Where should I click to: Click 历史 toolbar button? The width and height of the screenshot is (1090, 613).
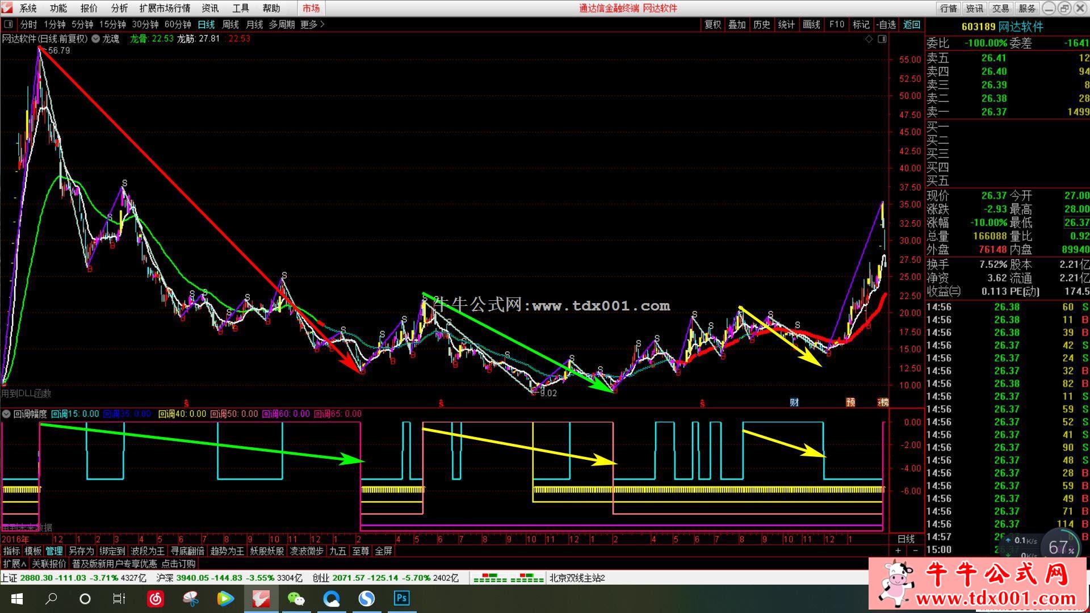coord(762,24)
